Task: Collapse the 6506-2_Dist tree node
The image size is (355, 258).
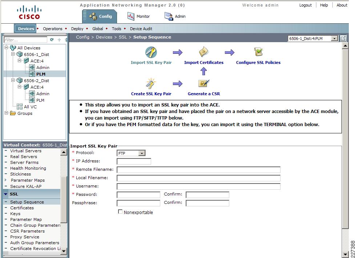Action: pyautogui.click(x=13, y=80)
